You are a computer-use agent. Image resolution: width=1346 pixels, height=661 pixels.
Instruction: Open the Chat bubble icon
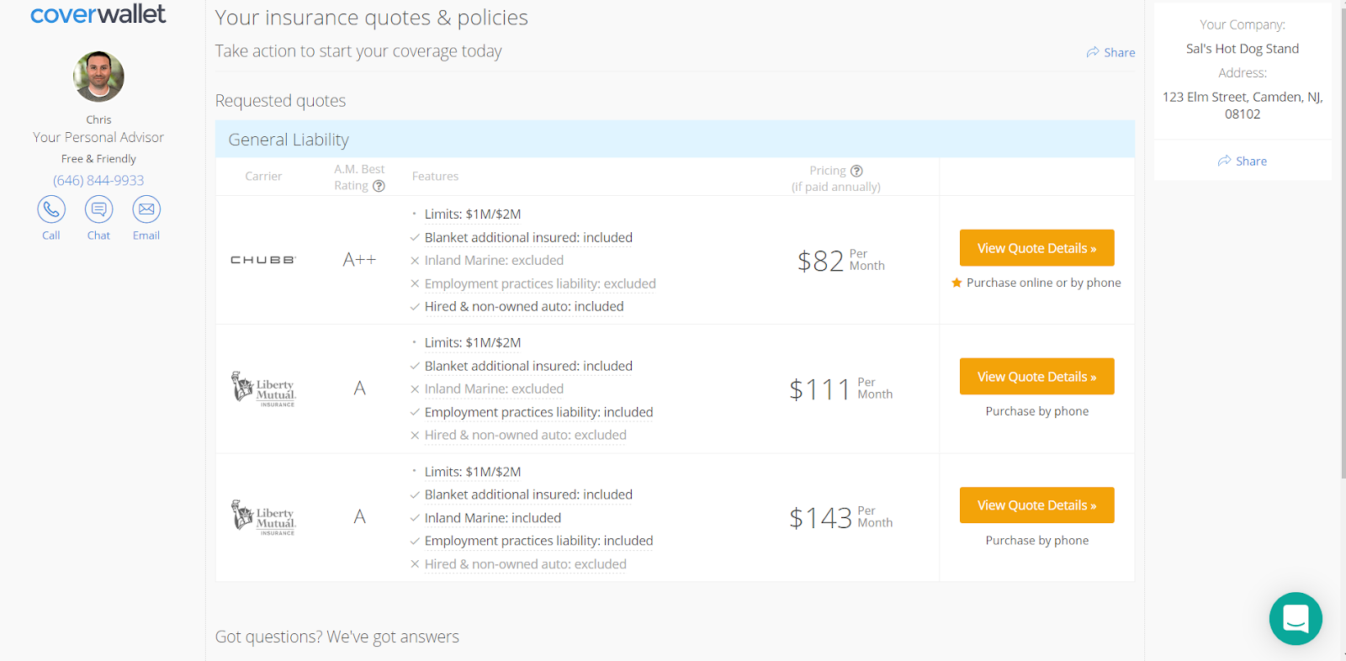click(x=98, y=209)
